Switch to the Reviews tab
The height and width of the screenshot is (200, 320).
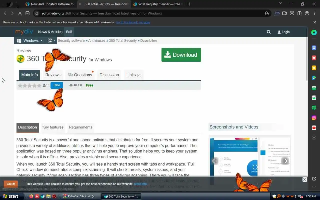[x=53, y=75]
